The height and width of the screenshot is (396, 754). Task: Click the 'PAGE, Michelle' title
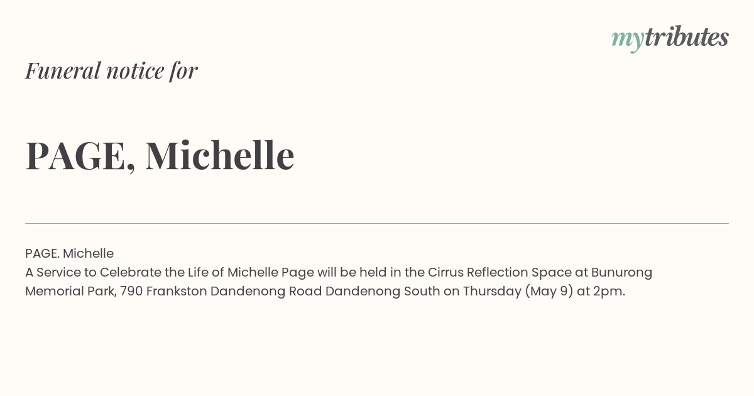coord(160,156)
